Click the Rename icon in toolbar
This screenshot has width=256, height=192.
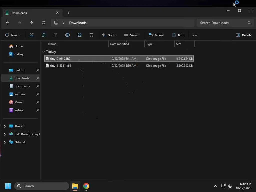coord(67,35)
